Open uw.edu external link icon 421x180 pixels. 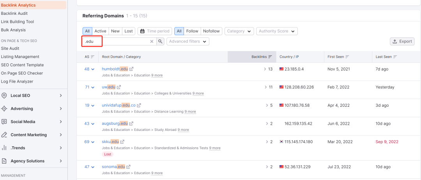(119, 87)
